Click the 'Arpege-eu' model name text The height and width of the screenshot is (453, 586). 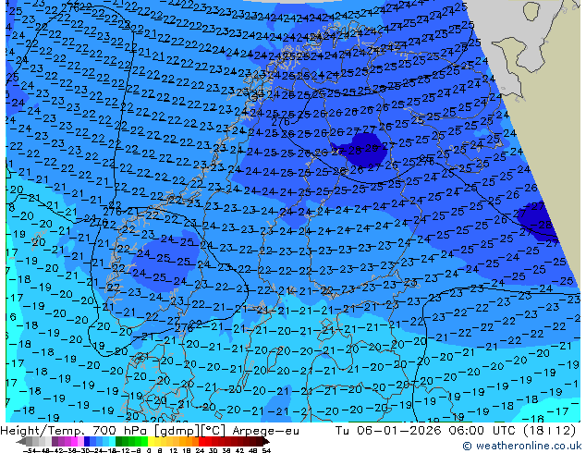[265, 431]
